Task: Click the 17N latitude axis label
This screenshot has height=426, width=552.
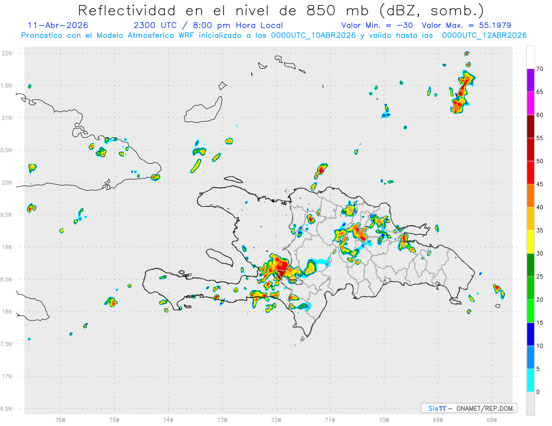Action: 7,376
